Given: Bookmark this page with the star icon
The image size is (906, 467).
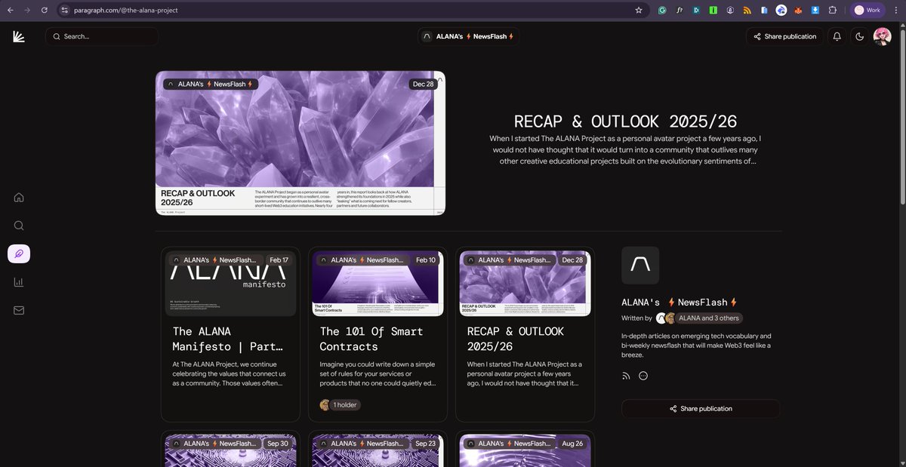Looking at the screenshot, I should point(639,10).
